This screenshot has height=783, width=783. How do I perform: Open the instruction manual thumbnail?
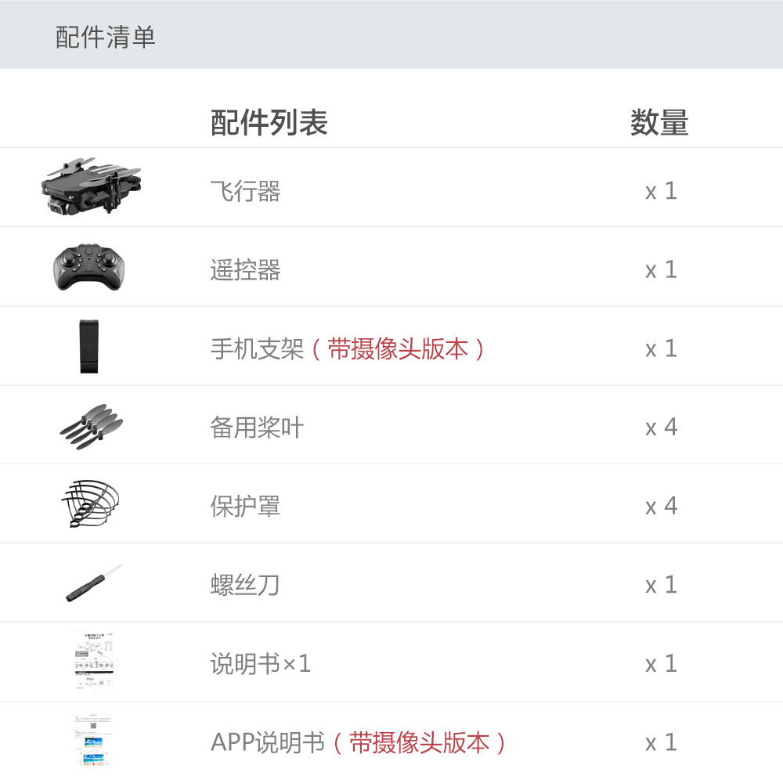tap(92, 661)
